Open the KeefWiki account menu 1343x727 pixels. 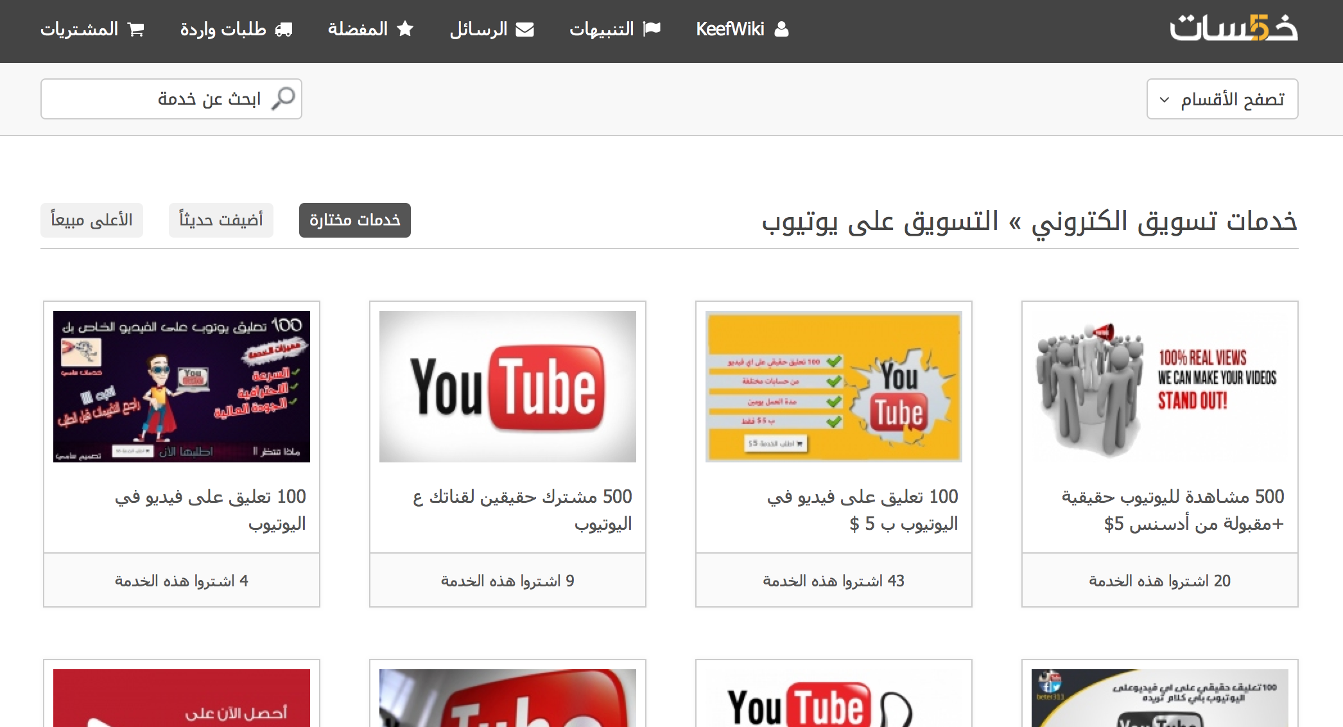click(x=742, y=29)
